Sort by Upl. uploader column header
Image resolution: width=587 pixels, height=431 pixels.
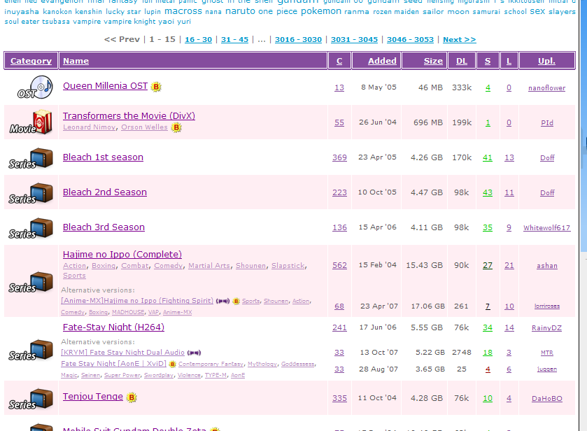pos(546,61)
